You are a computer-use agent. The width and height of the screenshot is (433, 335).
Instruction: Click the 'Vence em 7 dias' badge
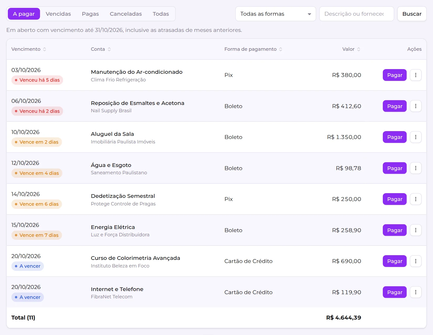(37, 235)
